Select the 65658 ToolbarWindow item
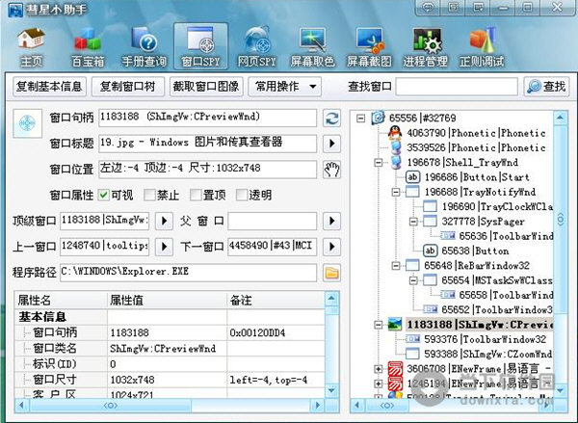Screen dimensions: 578x423 (x=506, y=295)
